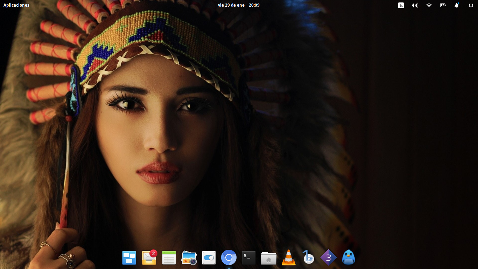478x269 pixels.
Task: Launch the blue bird chat app
Action: tap(349, 257)
